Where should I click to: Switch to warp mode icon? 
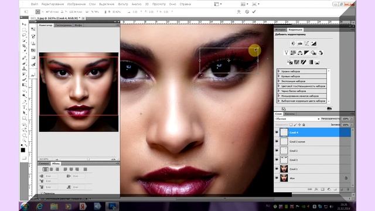click(238, 12)
